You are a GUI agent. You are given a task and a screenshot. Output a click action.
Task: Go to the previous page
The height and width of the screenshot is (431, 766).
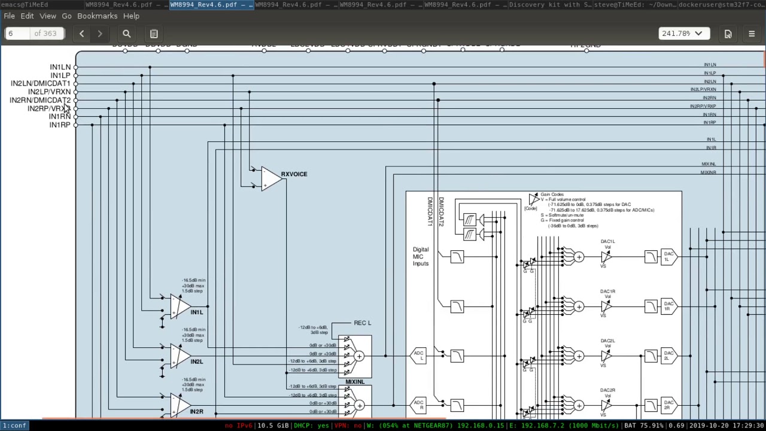tap(81, 34)
